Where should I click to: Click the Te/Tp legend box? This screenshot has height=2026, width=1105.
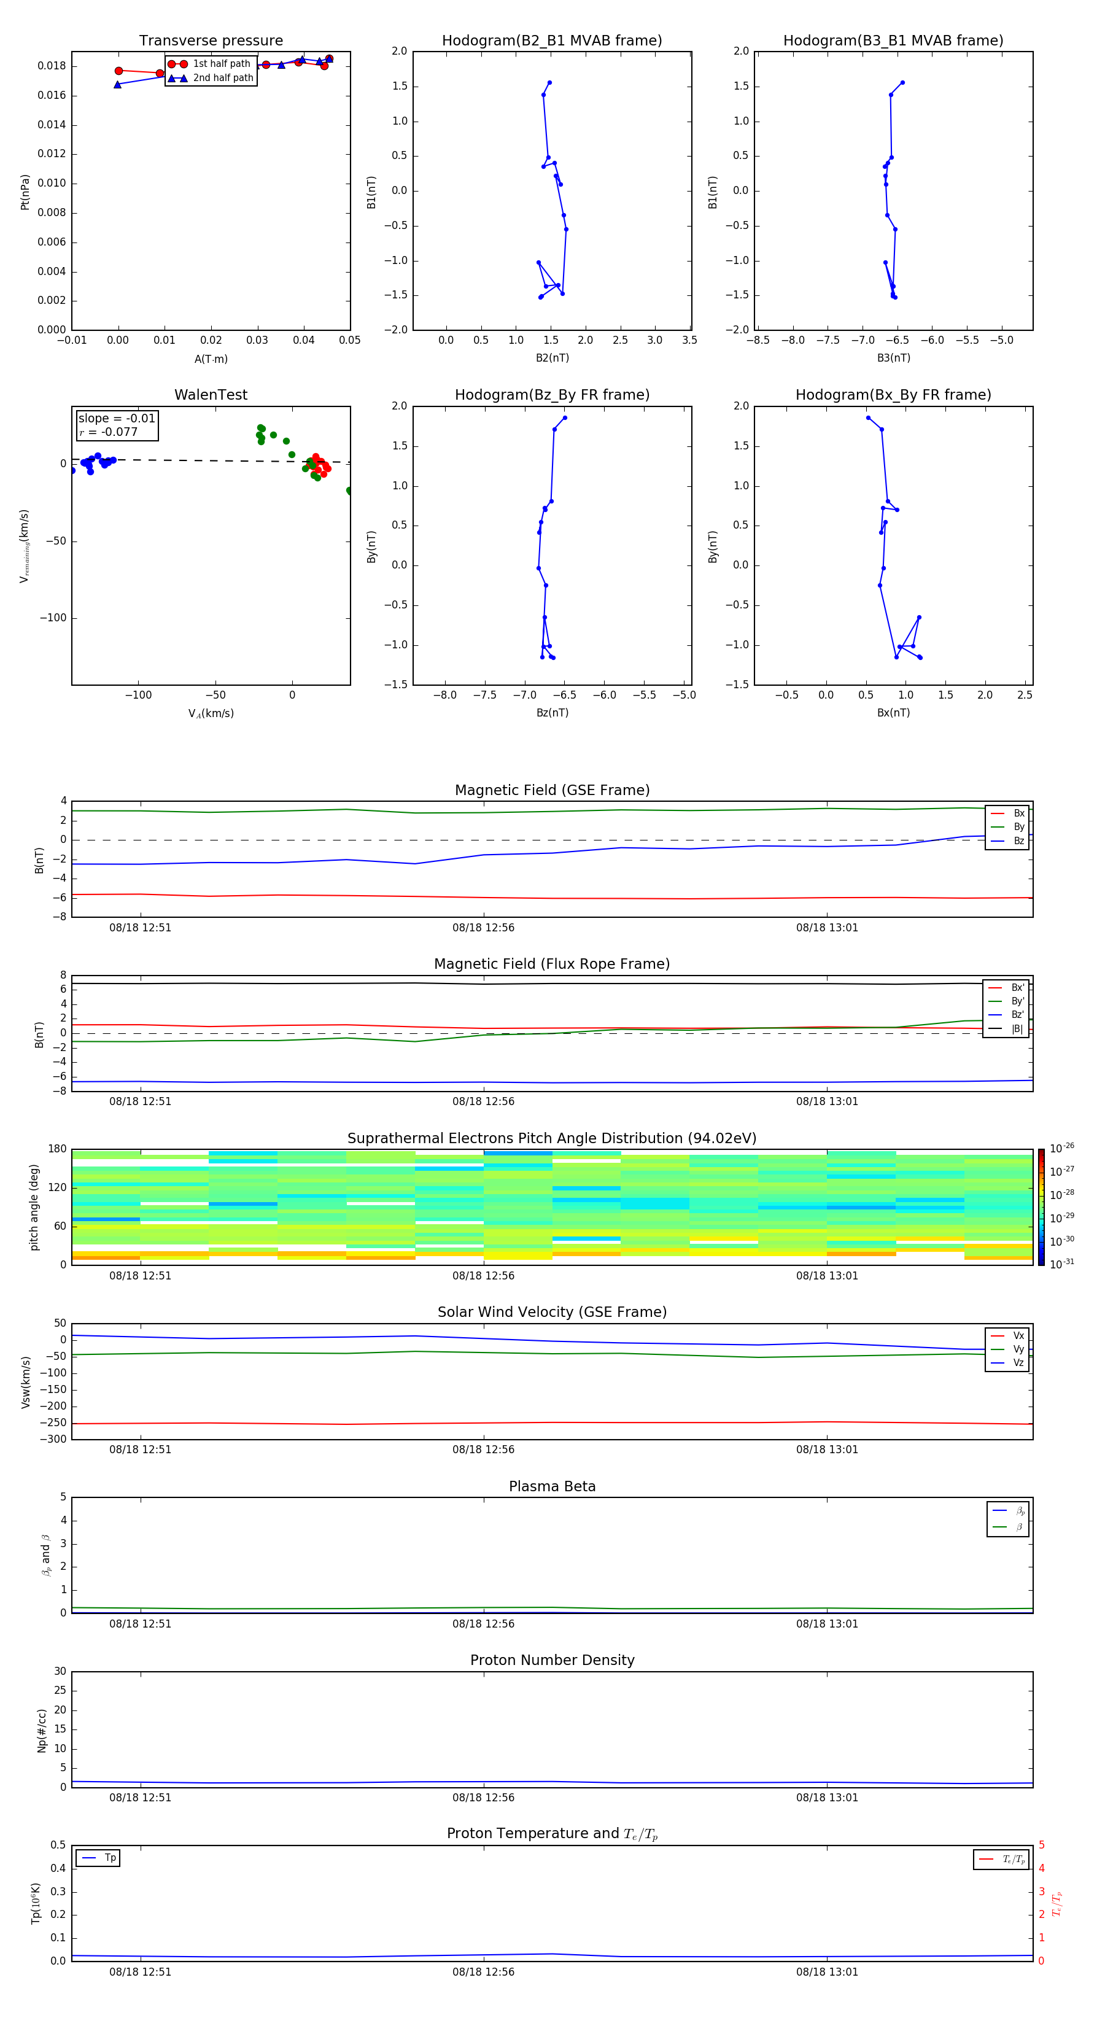(x=1001, y=1859)
